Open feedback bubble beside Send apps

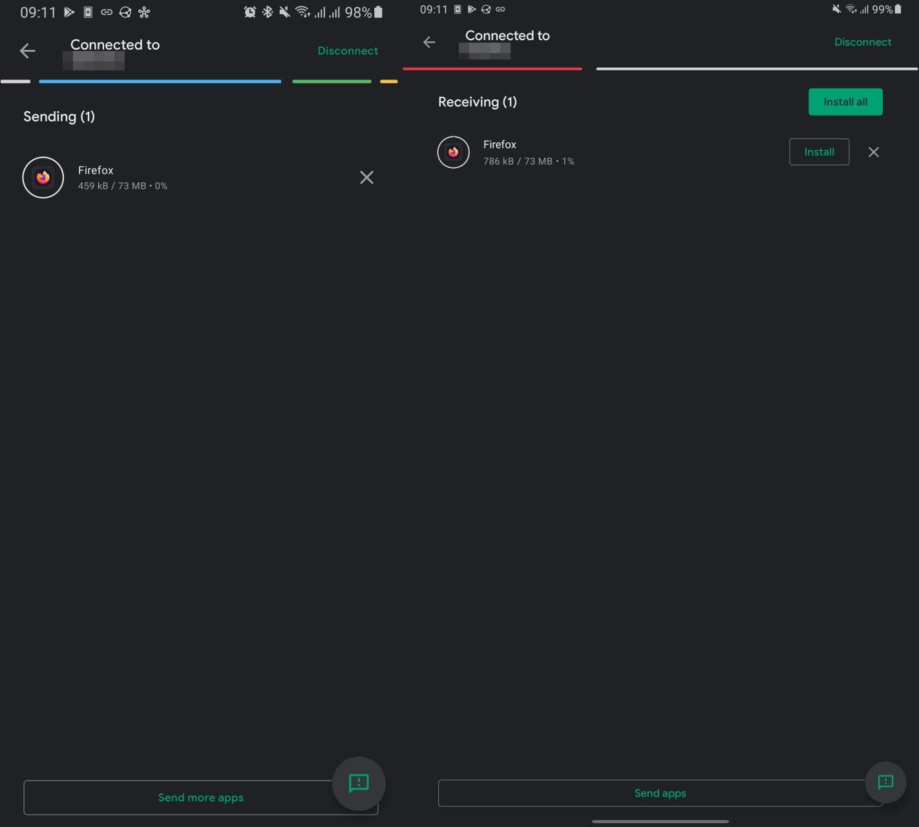pos(885,782)
